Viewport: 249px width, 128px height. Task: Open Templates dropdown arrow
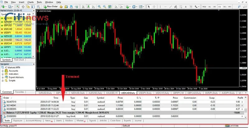pyautogui.click(x=143, y=6)
